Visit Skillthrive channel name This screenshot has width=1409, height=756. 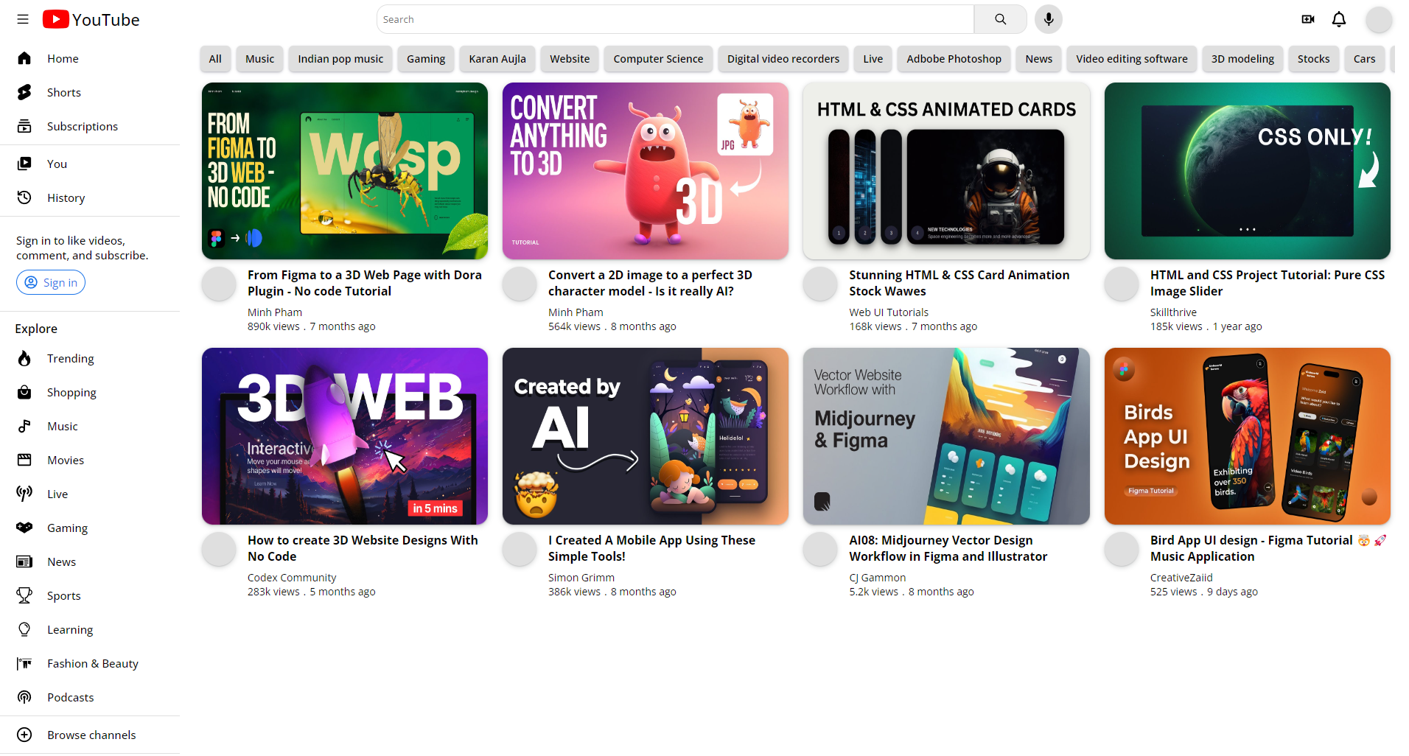click(1173, 312)
